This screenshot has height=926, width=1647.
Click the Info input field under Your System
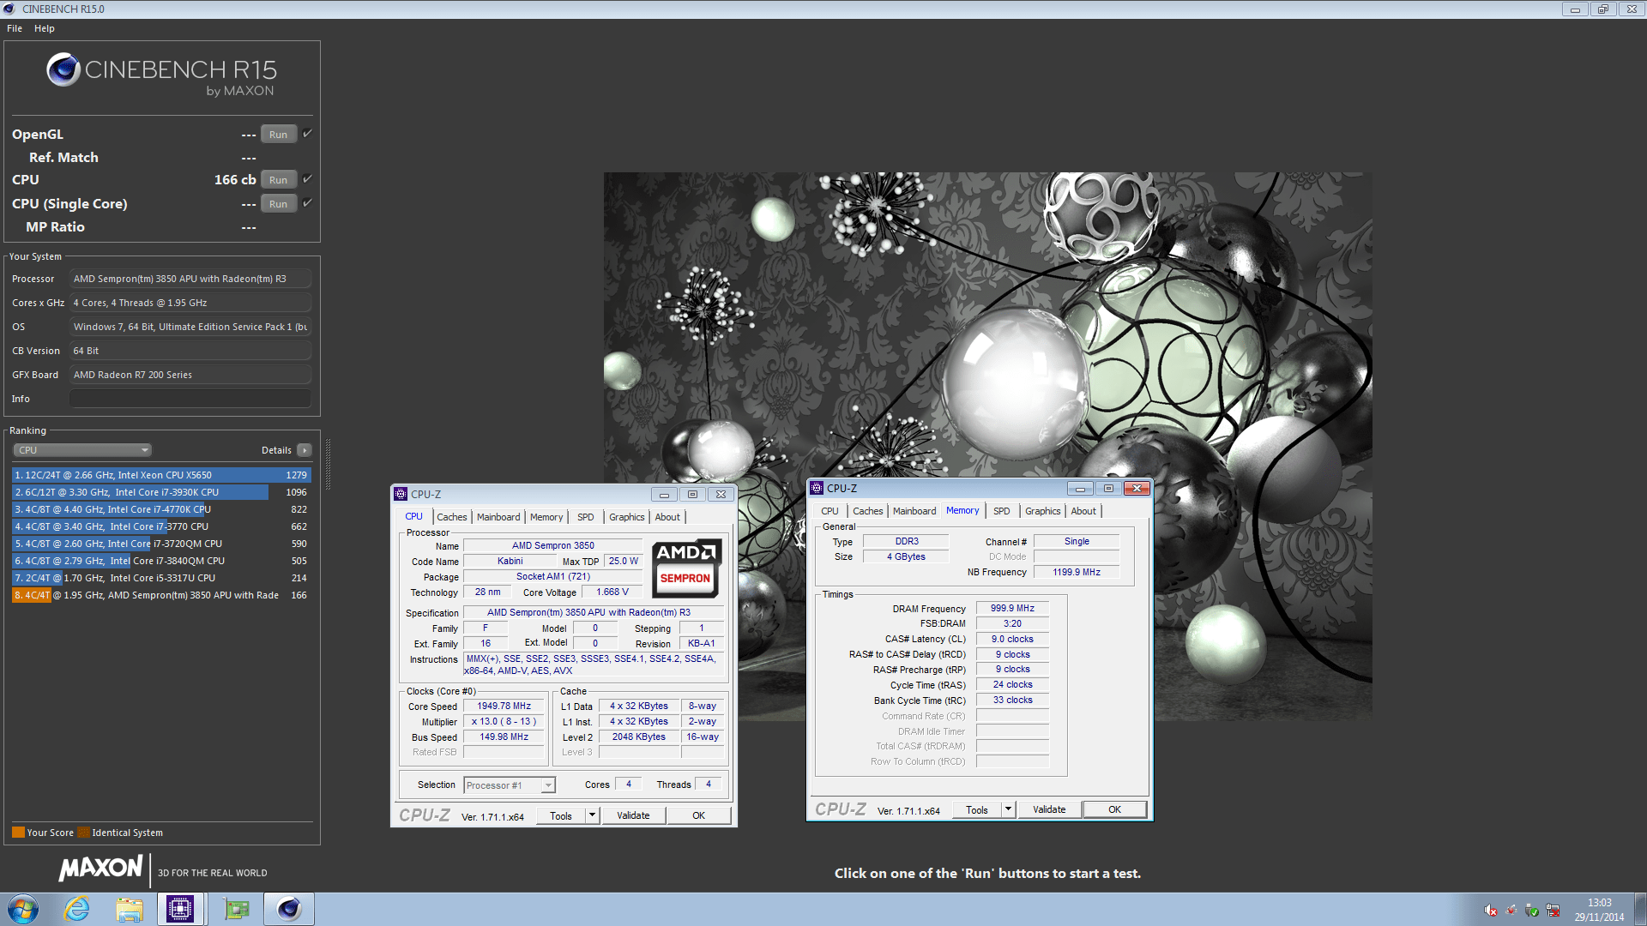190,398
